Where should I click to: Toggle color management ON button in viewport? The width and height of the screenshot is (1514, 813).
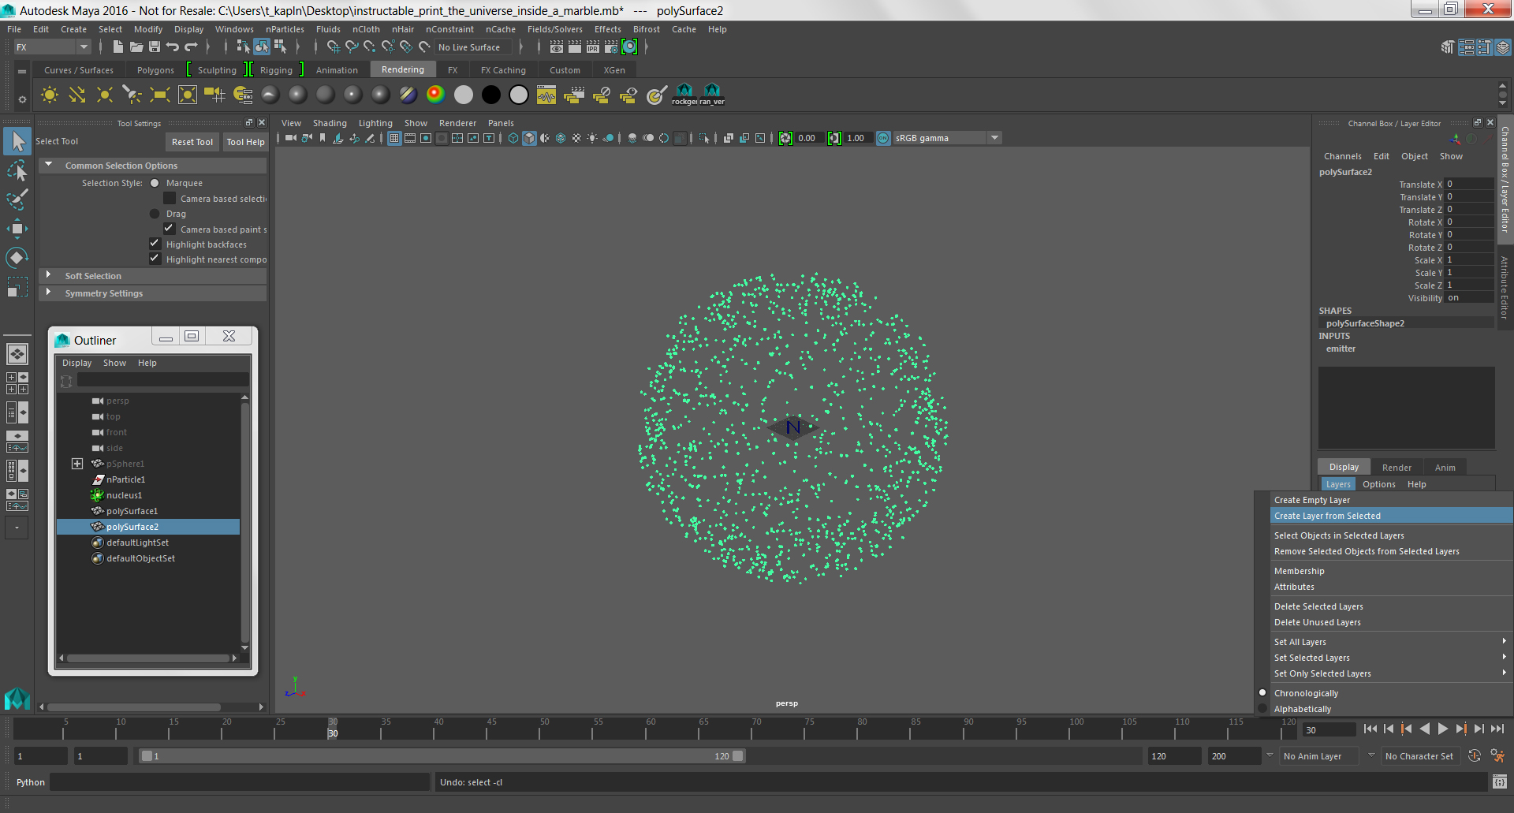(883, 138)
